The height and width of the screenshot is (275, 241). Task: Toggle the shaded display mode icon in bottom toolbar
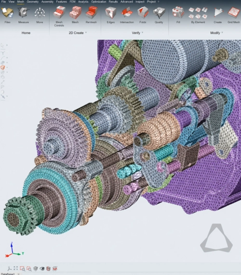pos(42,269)
